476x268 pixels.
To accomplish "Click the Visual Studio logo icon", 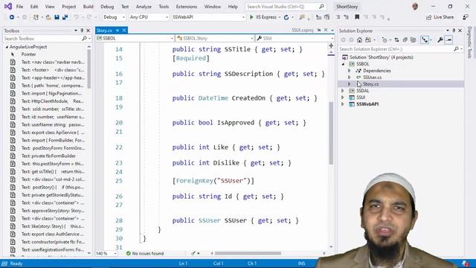I will click(8, 6).
